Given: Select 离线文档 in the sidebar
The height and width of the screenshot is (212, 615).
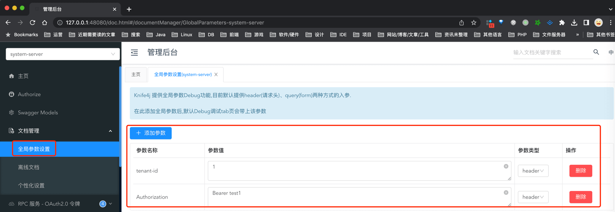Looking at the screenshot, I should (x=29, y=167).
